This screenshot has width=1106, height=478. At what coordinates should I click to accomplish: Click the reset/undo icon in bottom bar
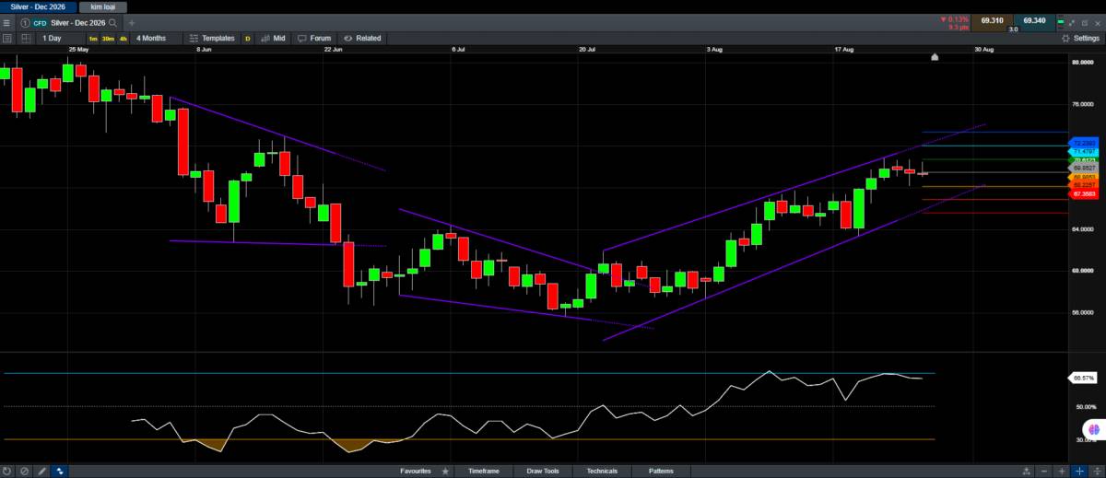click(x=7, y=471)
